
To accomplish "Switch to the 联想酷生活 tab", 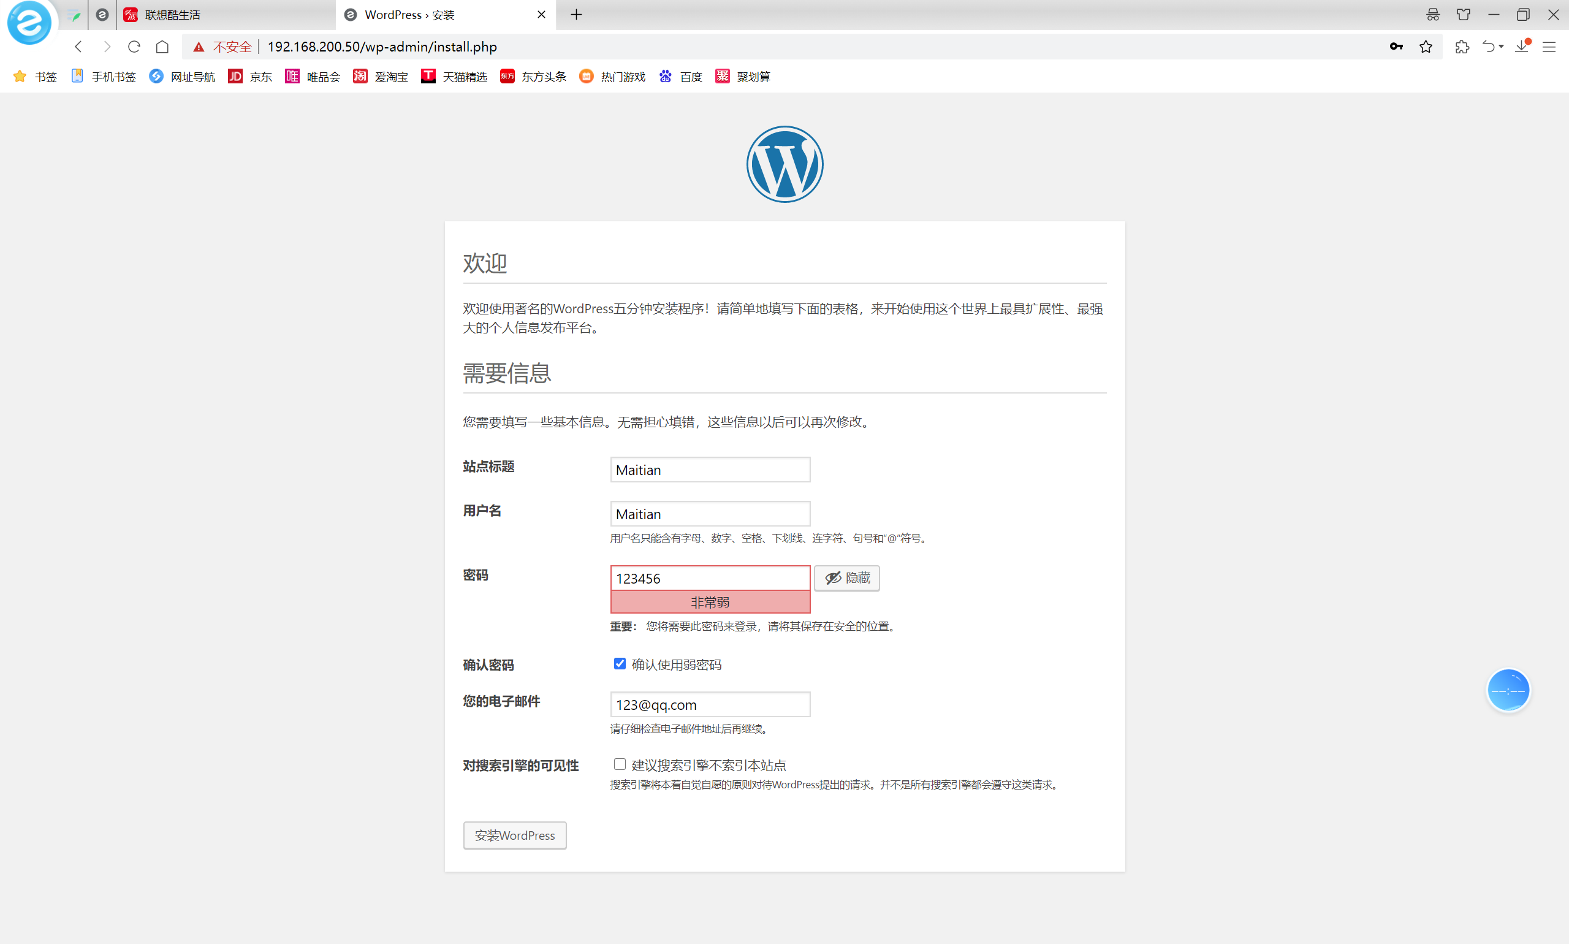I will click(x=226, y=15).
